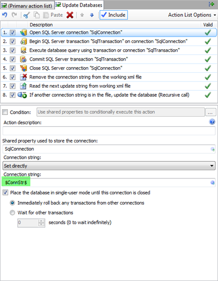Select the Update Databases tab
This screenshot has width=218, height=281.
pyautogui.click(x=79, y=5)
